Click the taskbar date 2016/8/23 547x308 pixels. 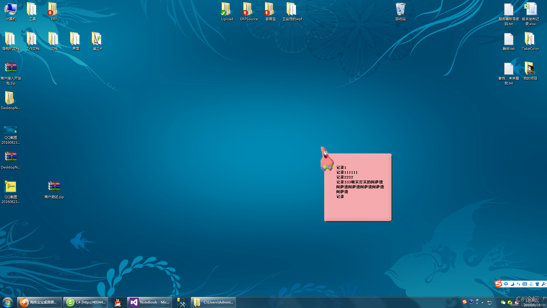(x=532, y=305)
